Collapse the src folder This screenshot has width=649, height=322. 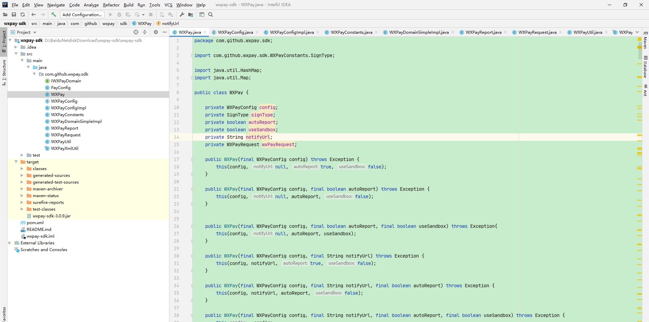pos(16,54)
